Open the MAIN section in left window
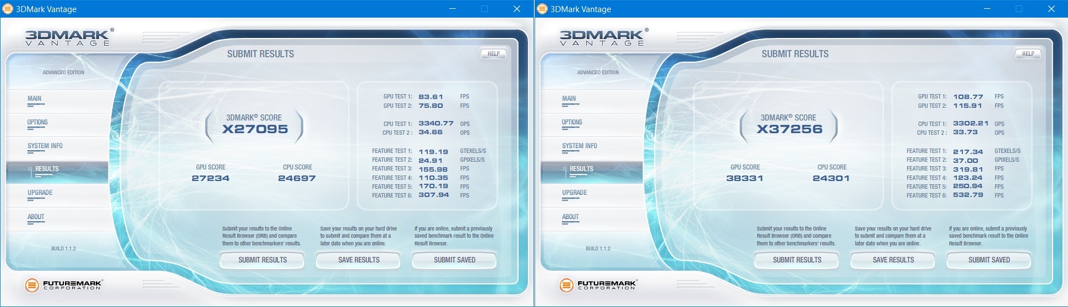The height and width of the screenshot is (307, 1068). [35, 98]
